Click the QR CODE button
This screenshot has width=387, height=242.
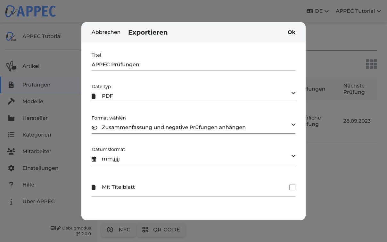pos(161,230)
